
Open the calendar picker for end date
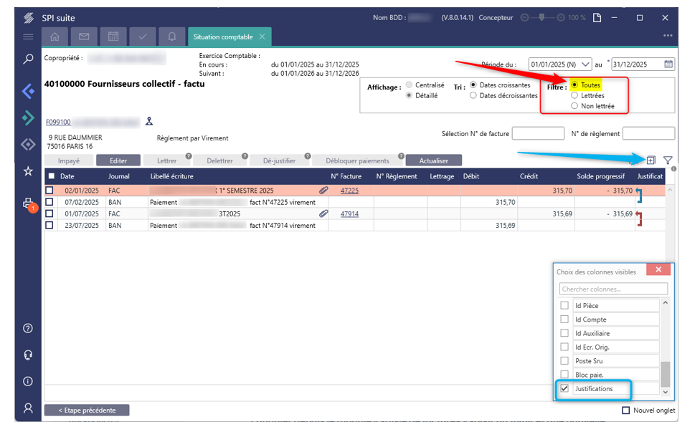tap(668, 64)
